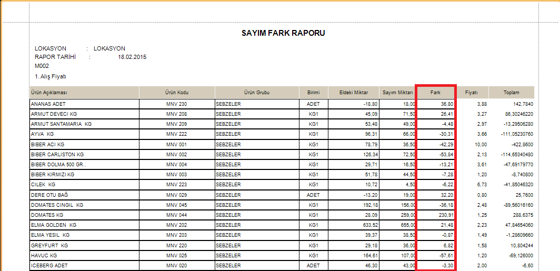The width and height of the screenshot is (560, 271).
Task: Select the BIBER KIRMIZI KG product name
Action: pos(53,175)
